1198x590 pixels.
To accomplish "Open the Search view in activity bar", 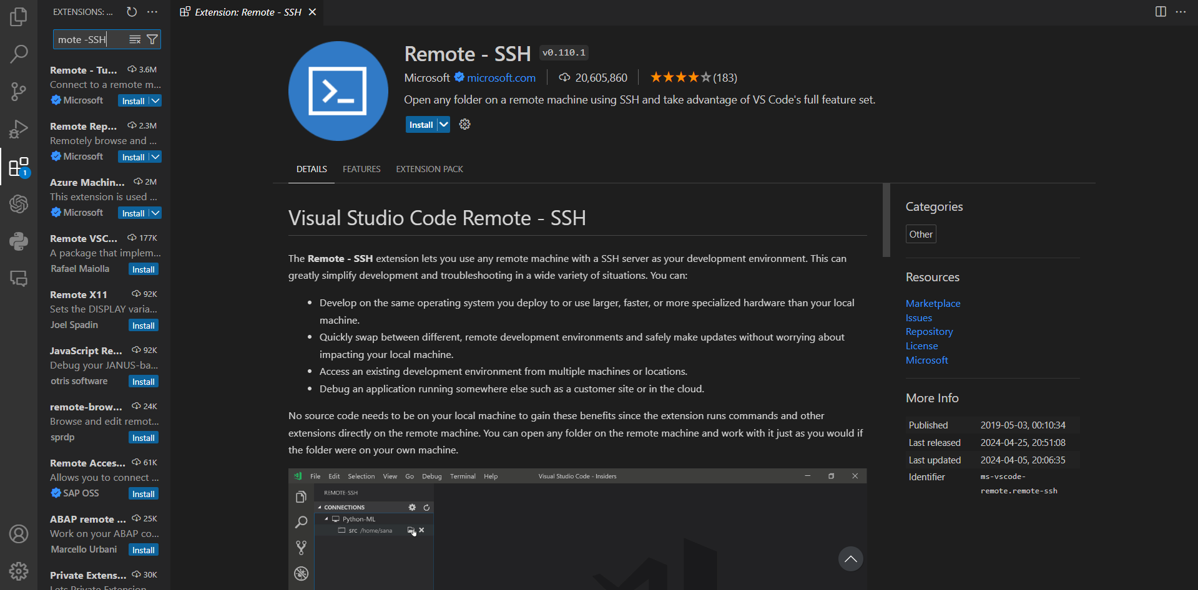I will pyautogui.click(x=19, y=54).
